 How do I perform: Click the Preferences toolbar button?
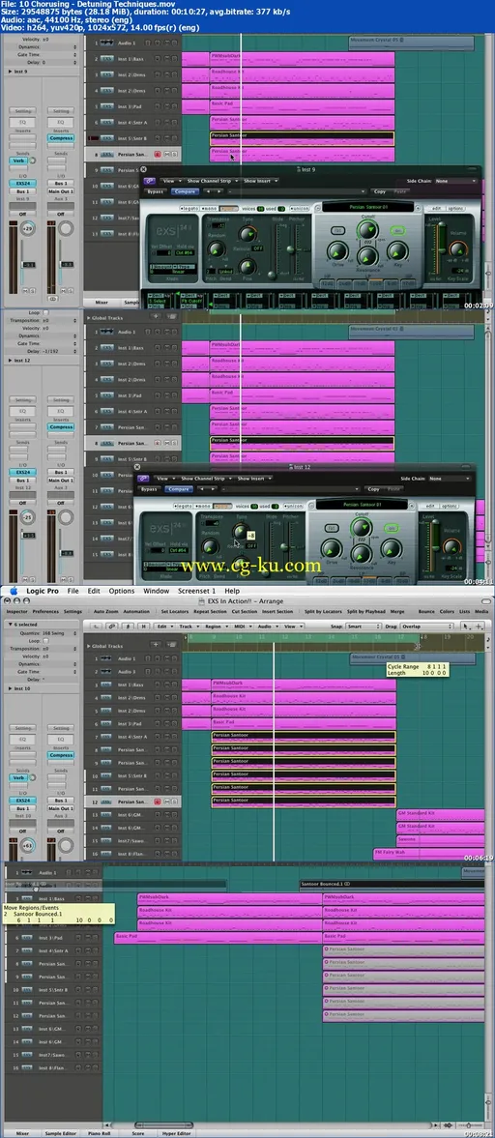pos(45,611)
